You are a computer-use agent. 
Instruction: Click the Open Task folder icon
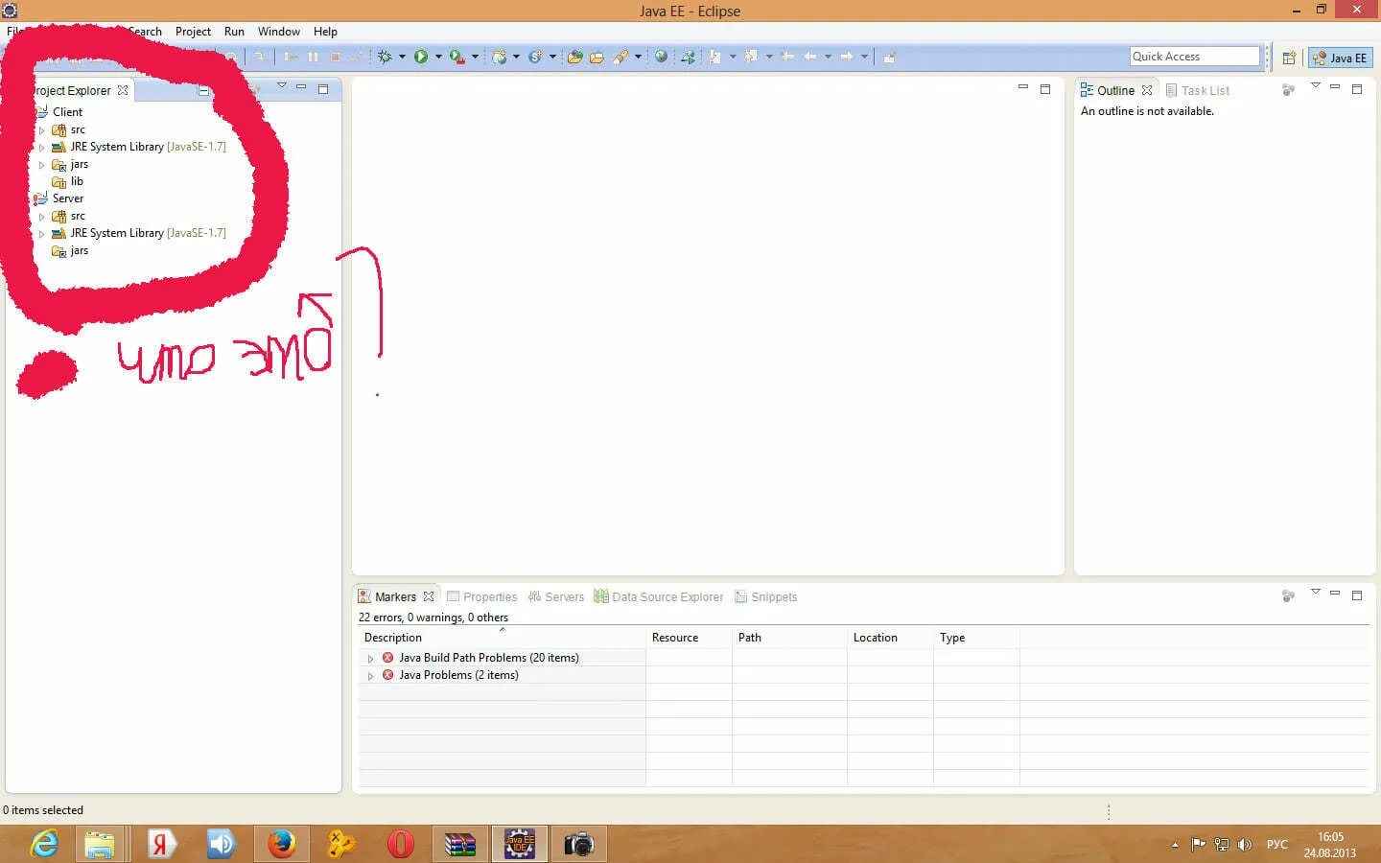(x=597, y=57)
